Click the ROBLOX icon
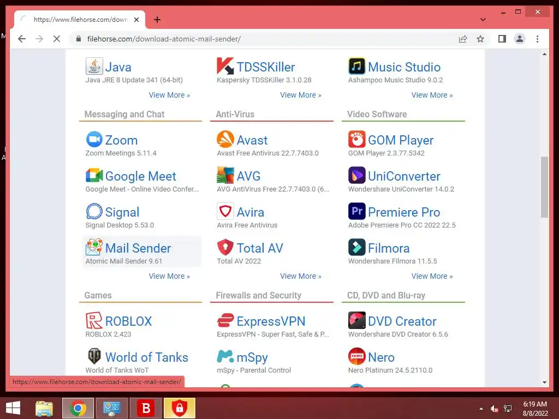 pos(94,320)
